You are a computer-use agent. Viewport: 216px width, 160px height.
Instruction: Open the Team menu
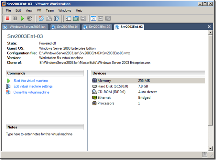pos(50,10)
